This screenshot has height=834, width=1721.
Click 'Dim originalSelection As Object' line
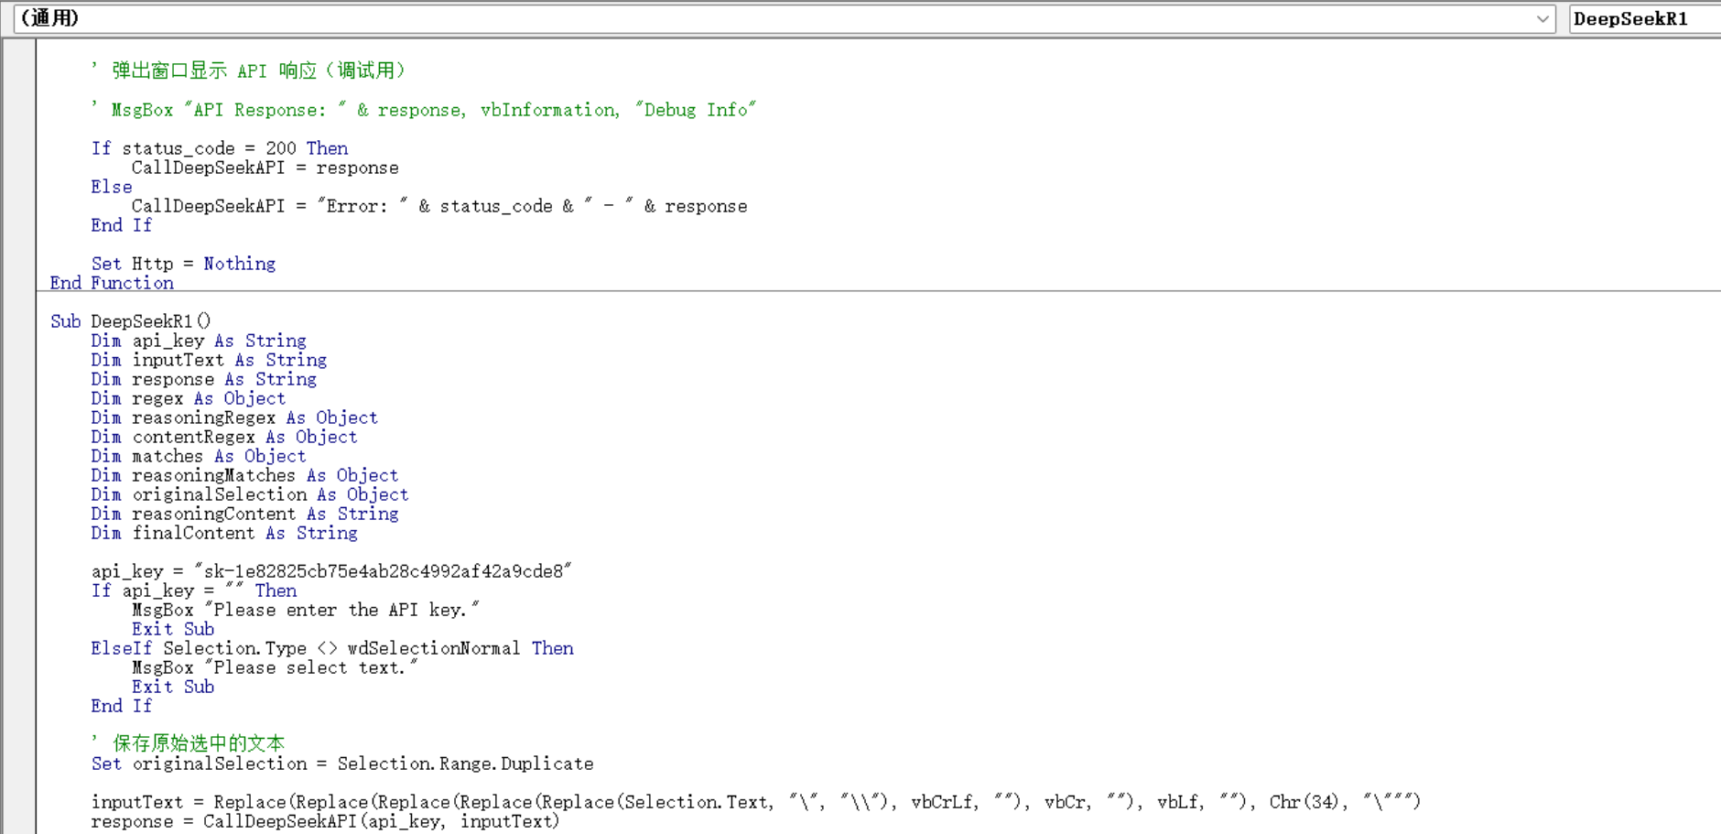(250, 494)
